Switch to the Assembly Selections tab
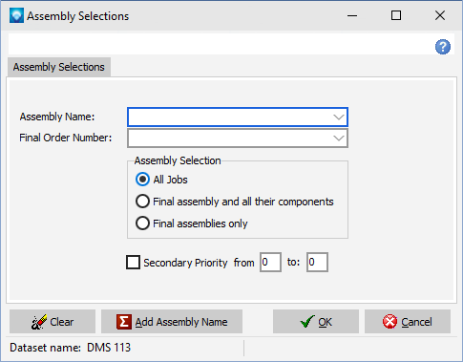Viewport: 463px width, 362px height. pyautogui.click(x=59, y=67)
